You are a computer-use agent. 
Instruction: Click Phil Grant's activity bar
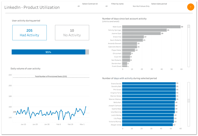pyautogui.click(x=149, y=89)
